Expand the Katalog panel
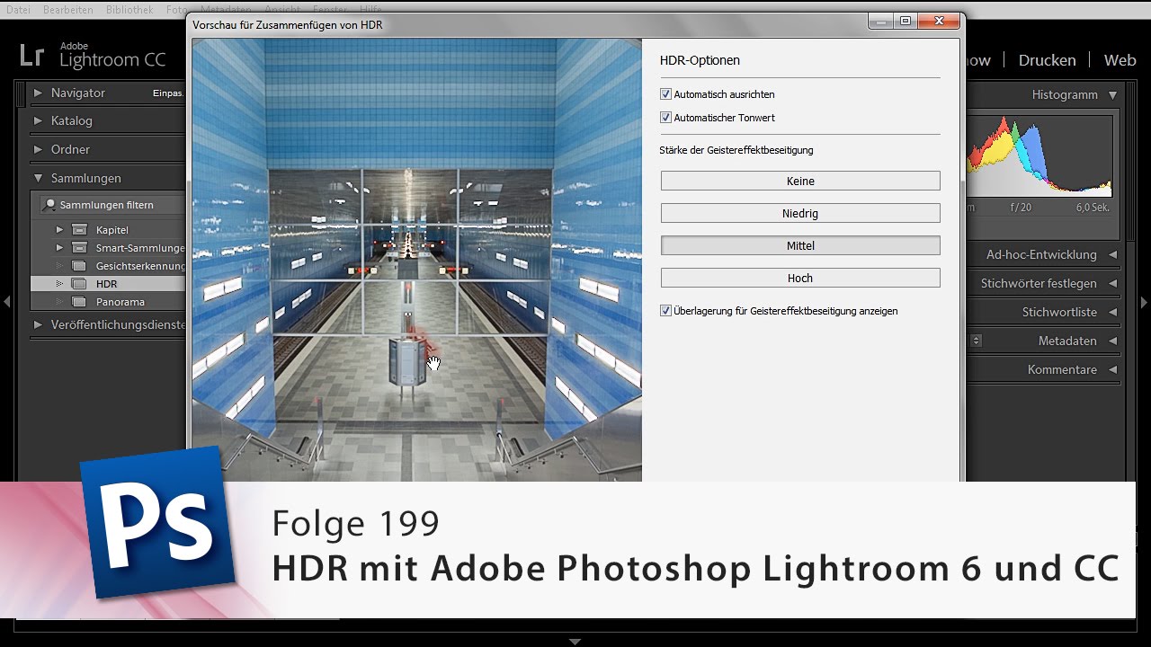 pyautogui.click(x=38, y=120)
